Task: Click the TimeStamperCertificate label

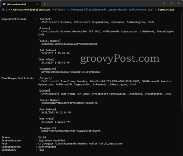Action: click(x=17, y=78)
